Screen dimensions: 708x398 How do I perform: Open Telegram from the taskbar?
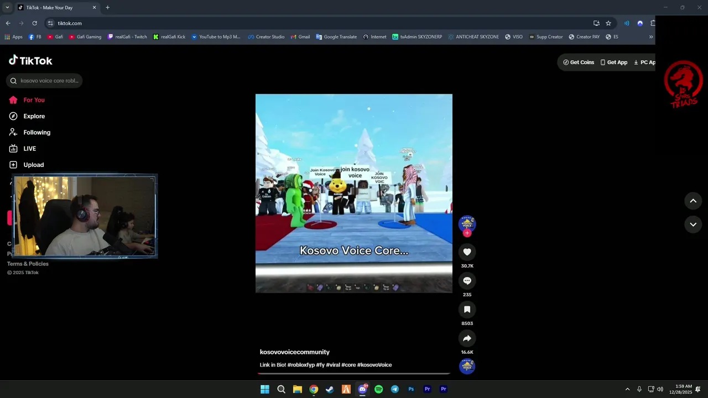pos(394,389)
